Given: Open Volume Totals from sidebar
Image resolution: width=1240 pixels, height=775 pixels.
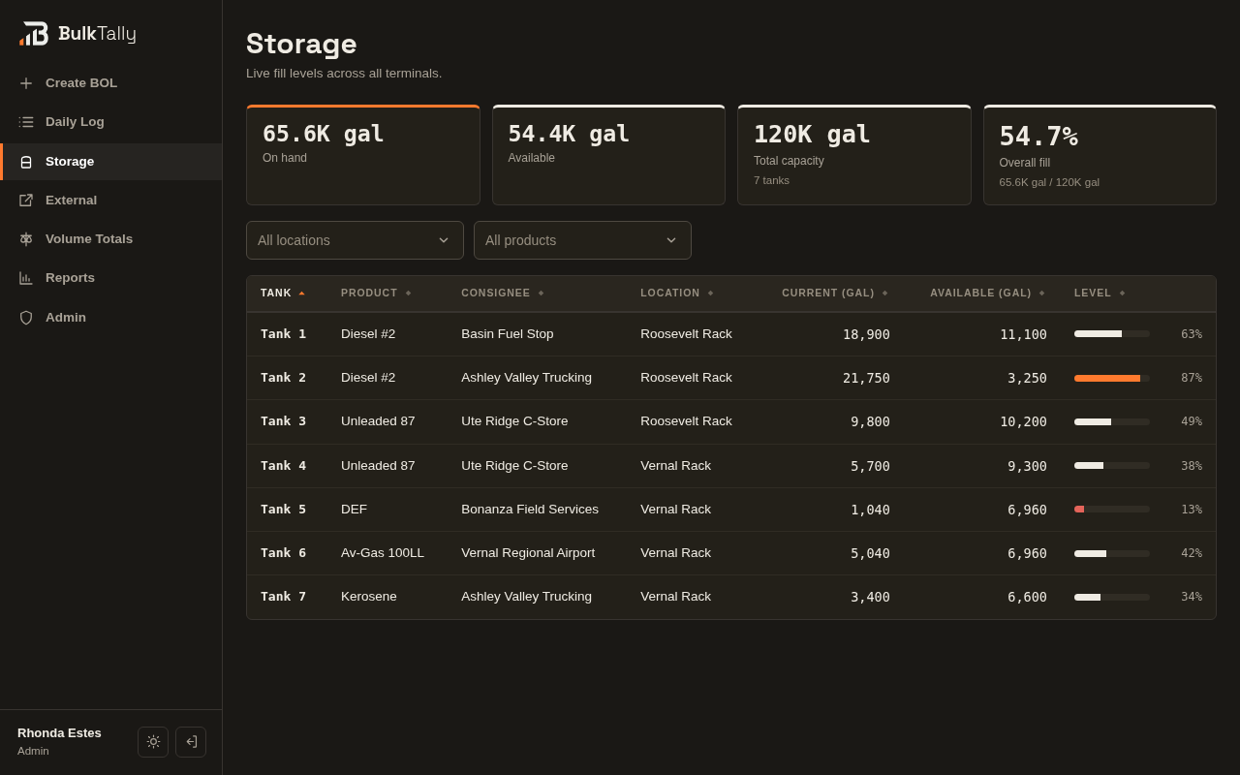Looking at the screenshot, I should (x=110, y=239).
